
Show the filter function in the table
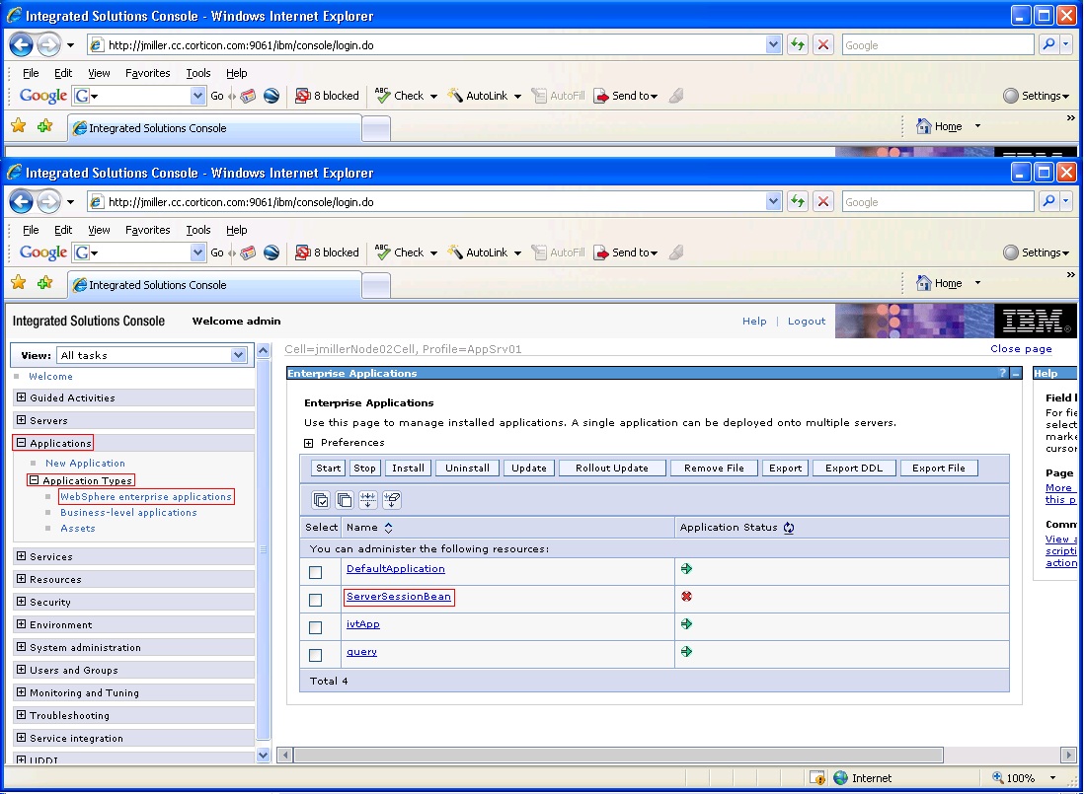click(368, 500)
